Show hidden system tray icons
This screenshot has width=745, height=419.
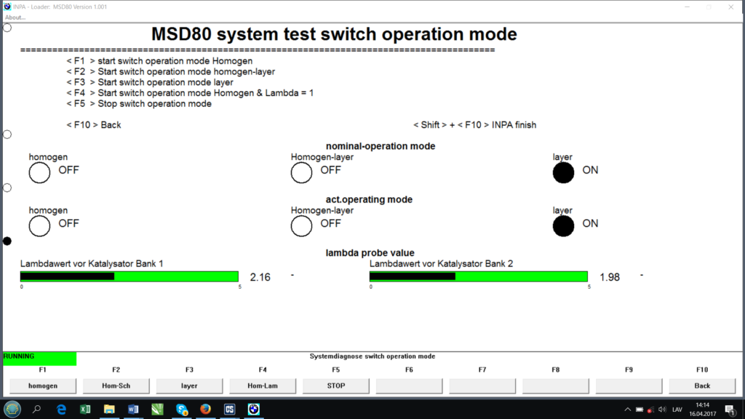[628, 410]
